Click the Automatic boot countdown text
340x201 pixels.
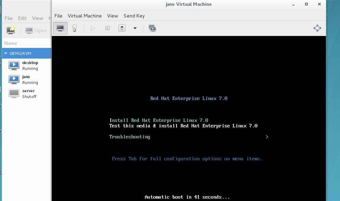(187, 197)
